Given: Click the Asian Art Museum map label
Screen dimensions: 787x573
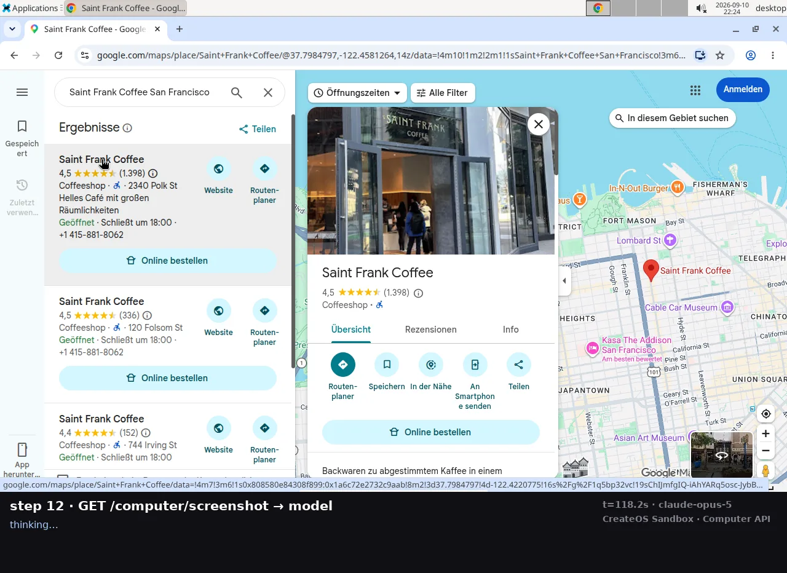Looking at the screenshot, I should pos(649,438).
